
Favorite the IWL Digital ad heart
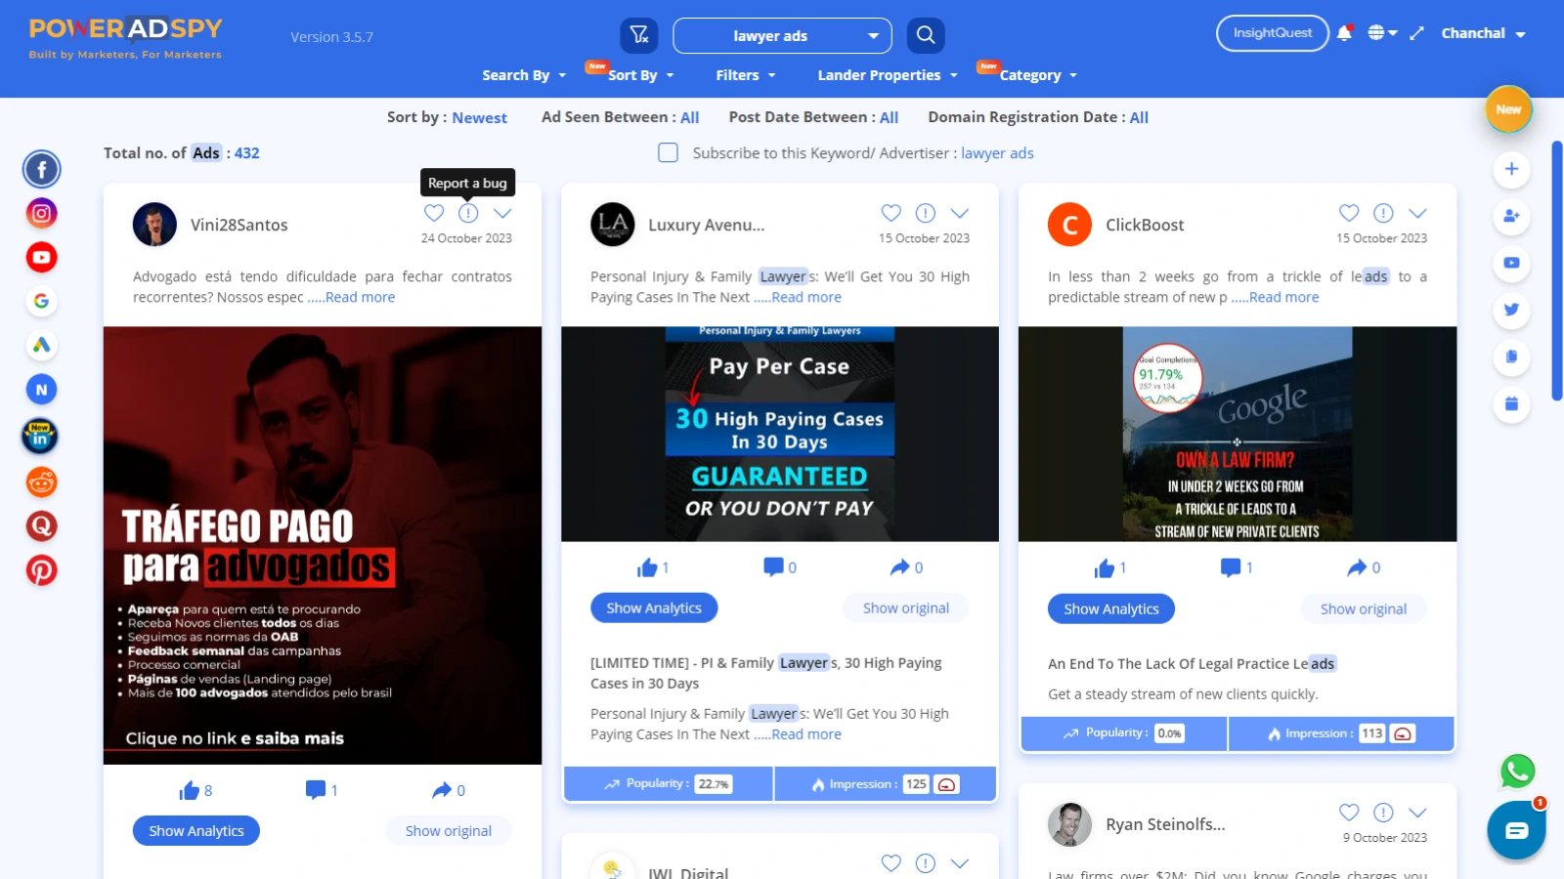coord(891,863)
